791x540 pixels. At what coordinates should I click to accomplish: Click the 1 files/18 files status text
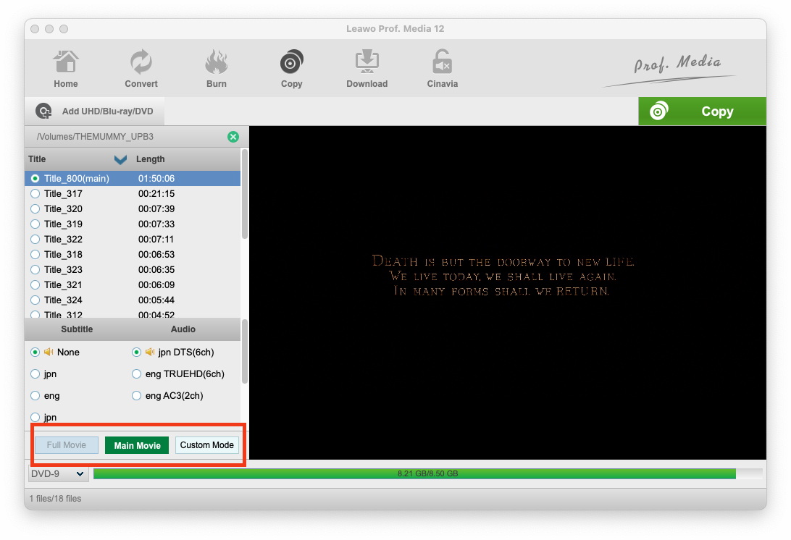click(55, 499)
